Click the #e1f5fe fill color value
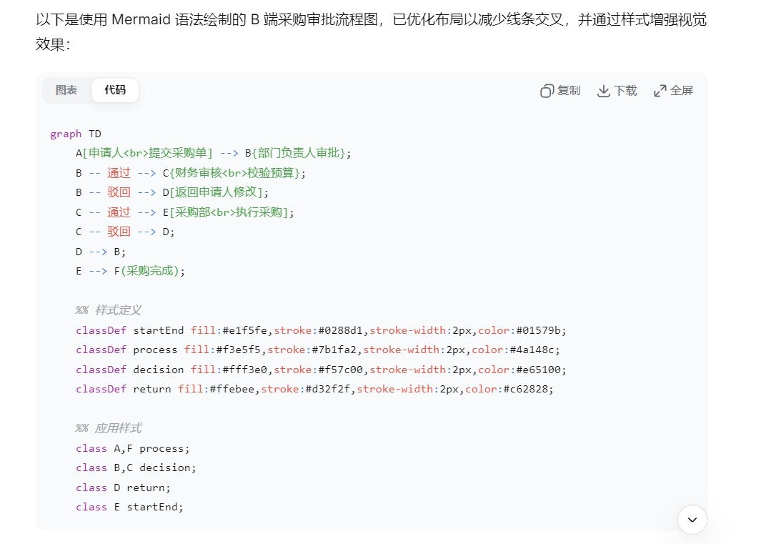Screen dimensions: 771x544 point(246,330)
